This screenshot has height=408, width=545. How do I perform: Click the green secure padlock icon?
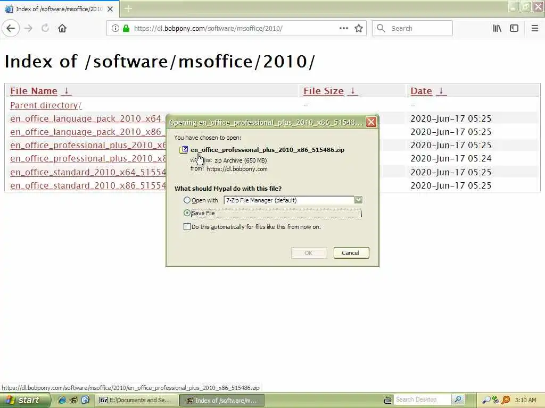126,28
